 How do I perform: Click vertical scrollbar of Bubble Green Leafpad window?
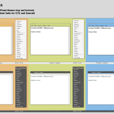click(x=69, y=90)
